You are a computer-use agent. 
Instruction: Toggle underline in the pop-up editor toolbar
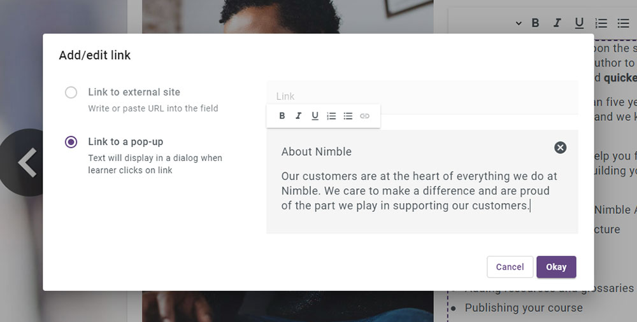click(x=315, y=116)
